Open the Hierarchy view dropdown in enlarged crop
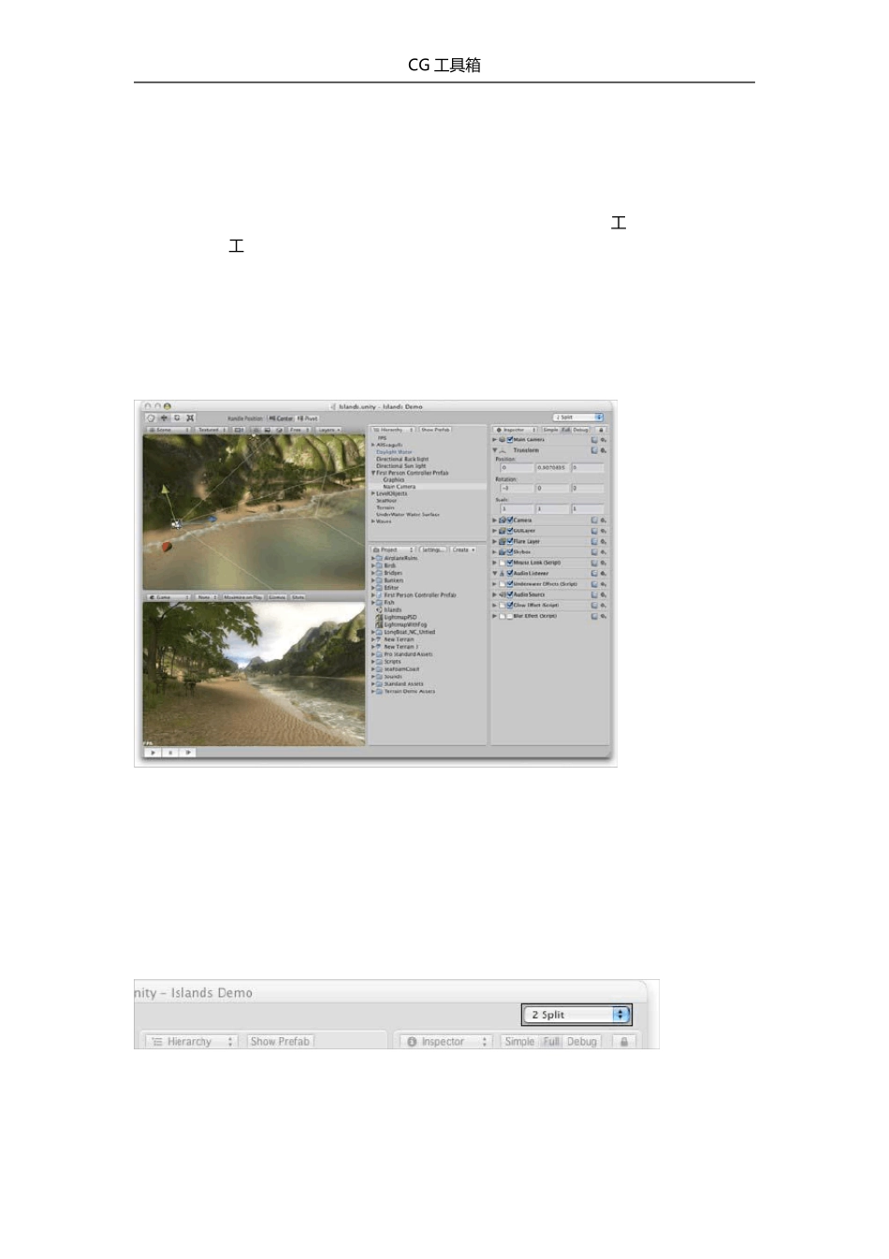This screenshot has height=1259, width=889. pos(190,1041)
